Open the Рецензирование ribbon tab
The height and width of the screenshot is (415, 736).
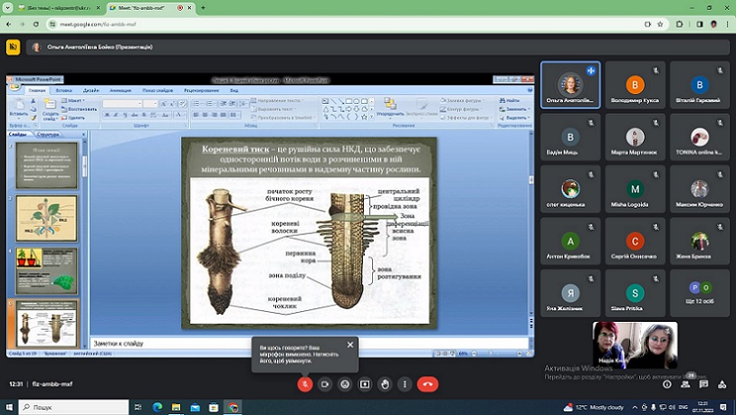pos(201,90)
